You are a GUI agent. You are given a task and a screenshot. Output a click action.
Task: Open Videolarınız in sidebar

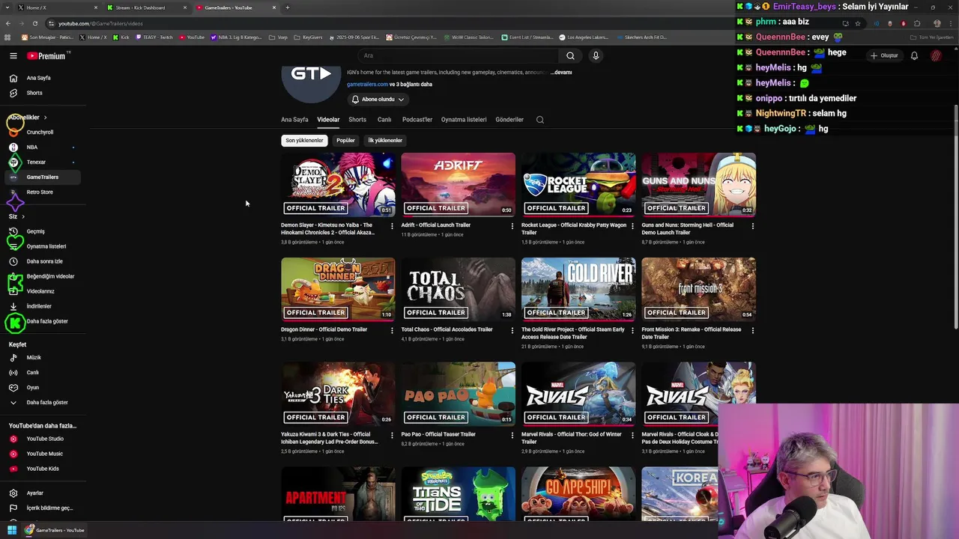click(42, 291)
